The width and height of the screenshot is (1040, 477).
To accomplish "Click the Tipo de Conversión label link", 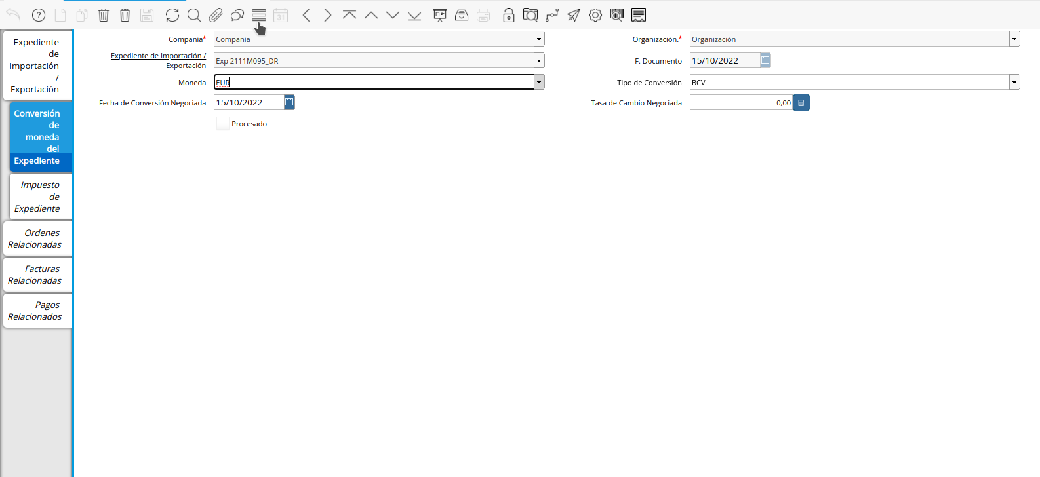I will (x=649, y=83).
